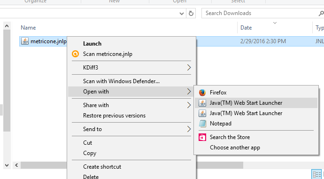Choose Restore previous versions

pos(132,115)
